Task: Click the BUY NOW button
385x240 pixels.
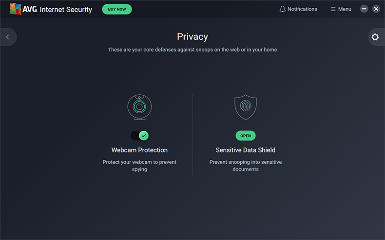Action: (117, 9)
